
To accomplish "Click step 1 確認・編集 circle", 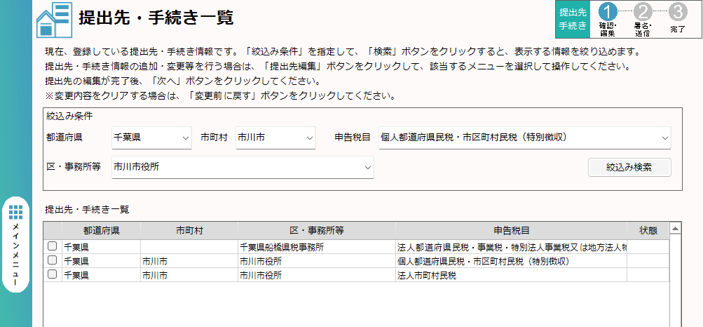I will point(608,12).
